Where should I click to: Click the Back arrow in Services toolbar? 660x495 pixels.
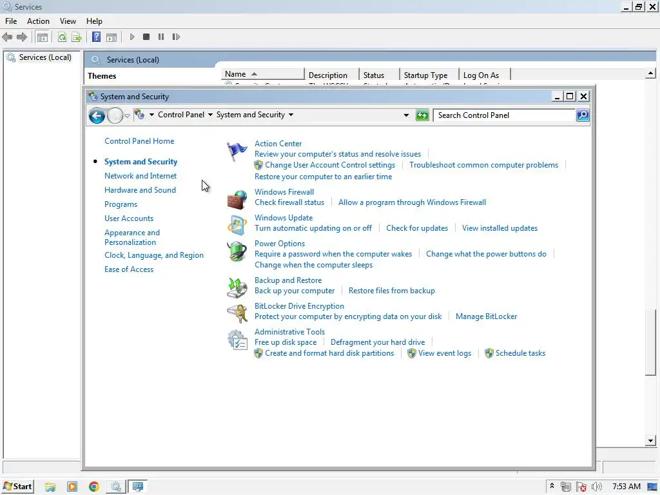pos(7,37)
